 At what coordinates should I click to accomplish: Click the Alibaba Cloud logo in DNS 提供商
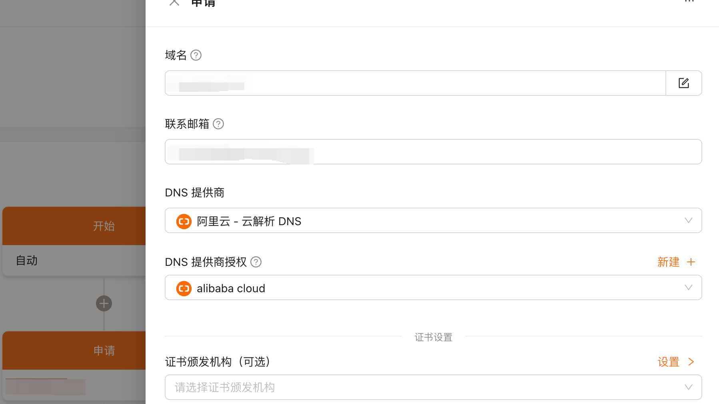click(184, 221)
